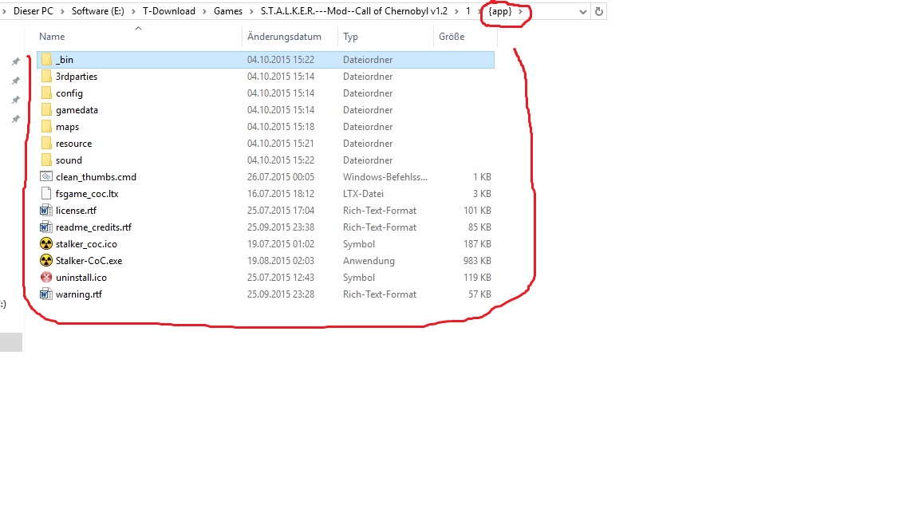Click the clean_thumbs.cmd script icon

point(46,176)
